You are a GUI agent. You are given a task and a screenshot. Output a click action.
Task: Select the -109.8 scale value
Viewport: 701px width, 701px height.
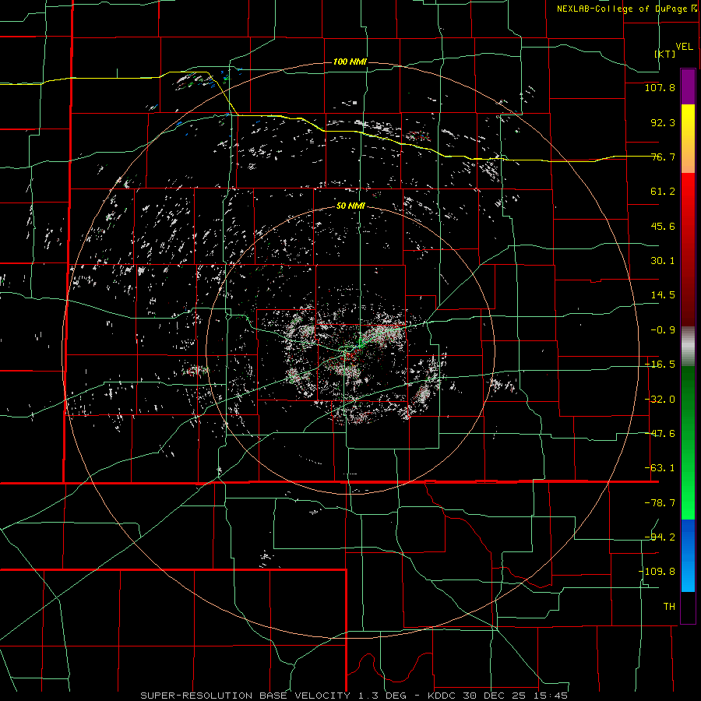657,572
